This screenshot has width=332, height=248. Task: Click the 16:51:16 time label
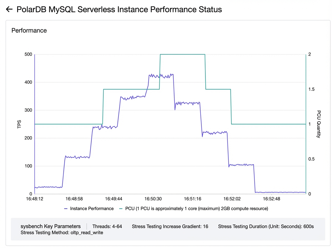[x=192, y=199]
